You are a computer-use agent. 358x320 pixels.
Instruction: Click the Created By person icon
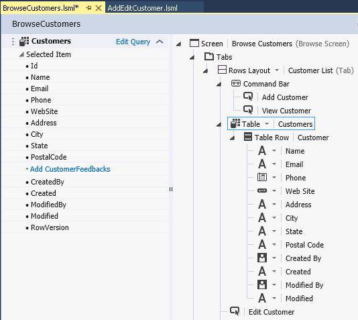coord(262,258)
